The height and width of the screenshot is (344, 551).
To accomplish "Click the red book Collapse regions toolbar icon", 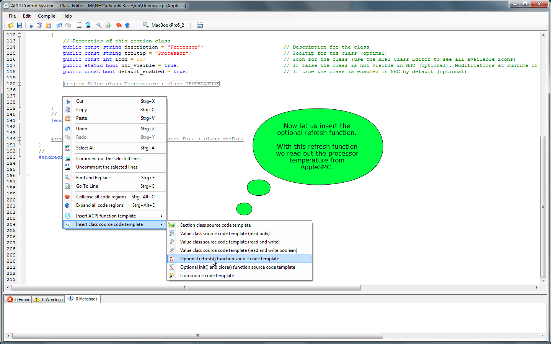I will pyautogui.click(x=119, y=25).
